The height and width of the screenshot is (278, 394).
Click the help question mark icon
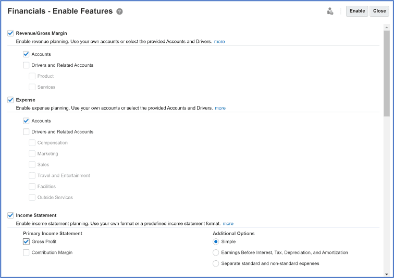[120, 11]
